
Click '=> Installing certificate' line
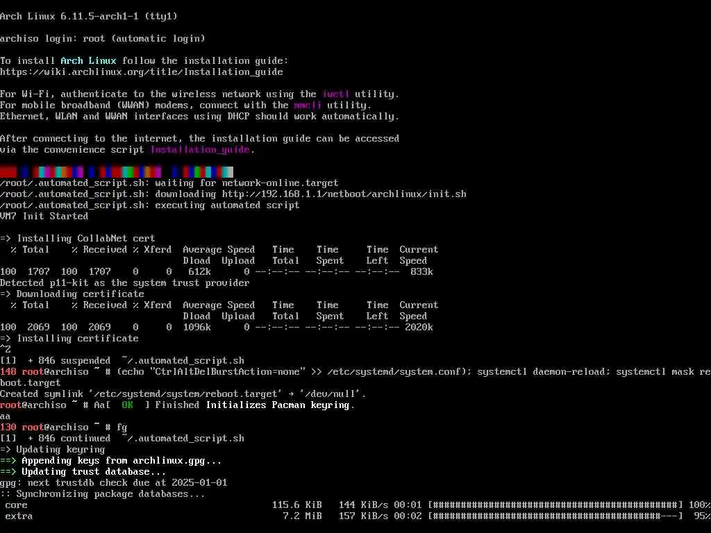(69, 339)
